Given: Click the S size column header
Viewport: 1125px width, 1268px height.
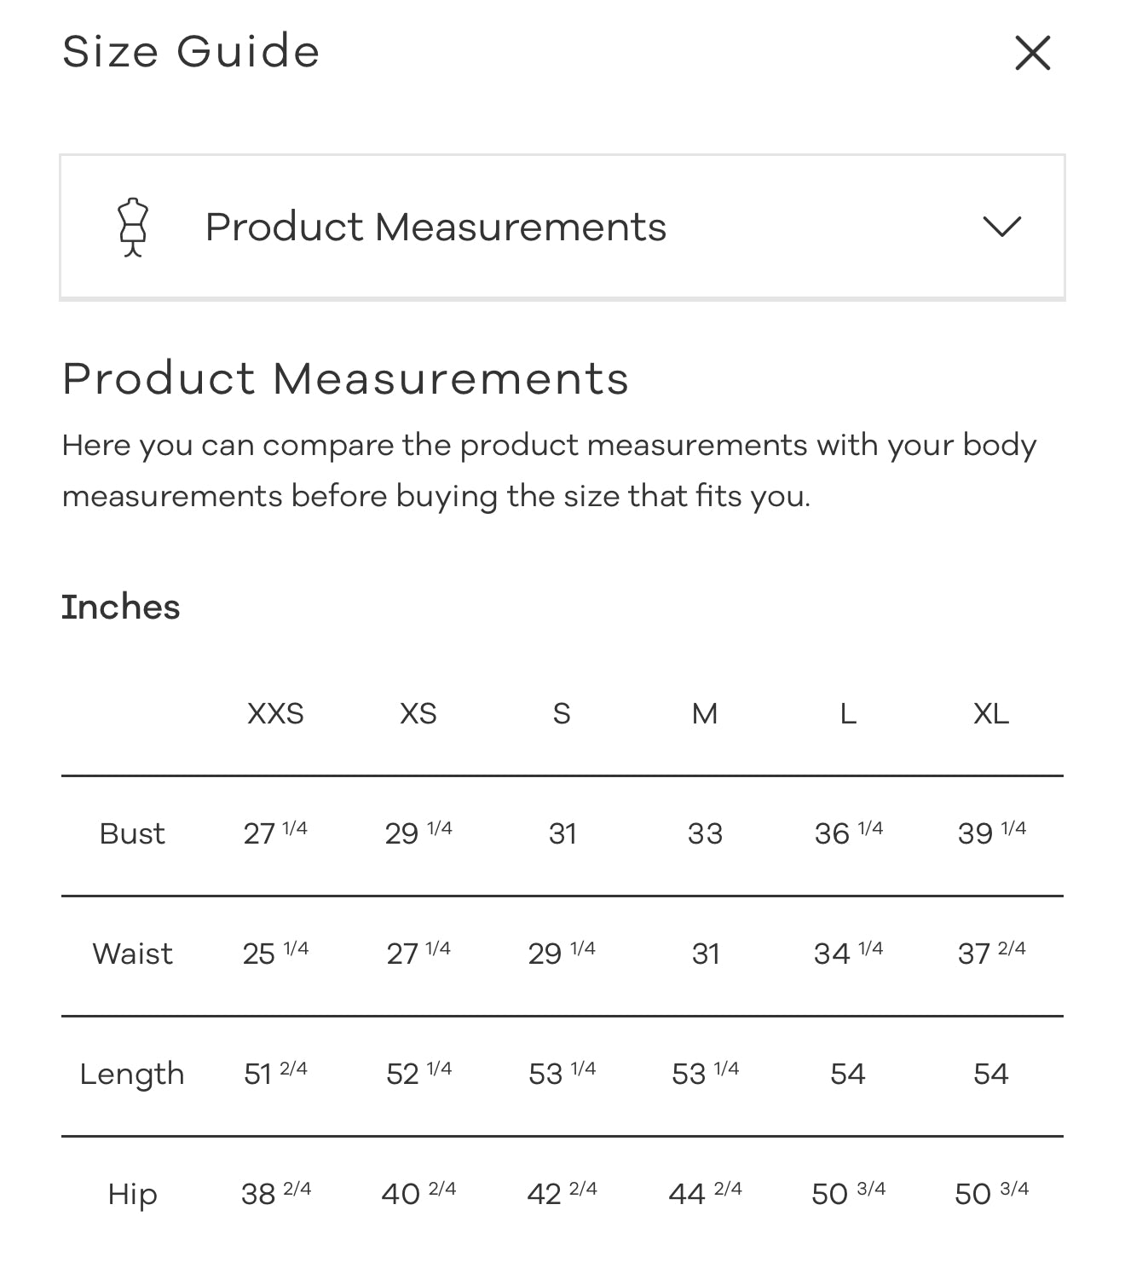Looking at the screenshot, I should (562, 713).
